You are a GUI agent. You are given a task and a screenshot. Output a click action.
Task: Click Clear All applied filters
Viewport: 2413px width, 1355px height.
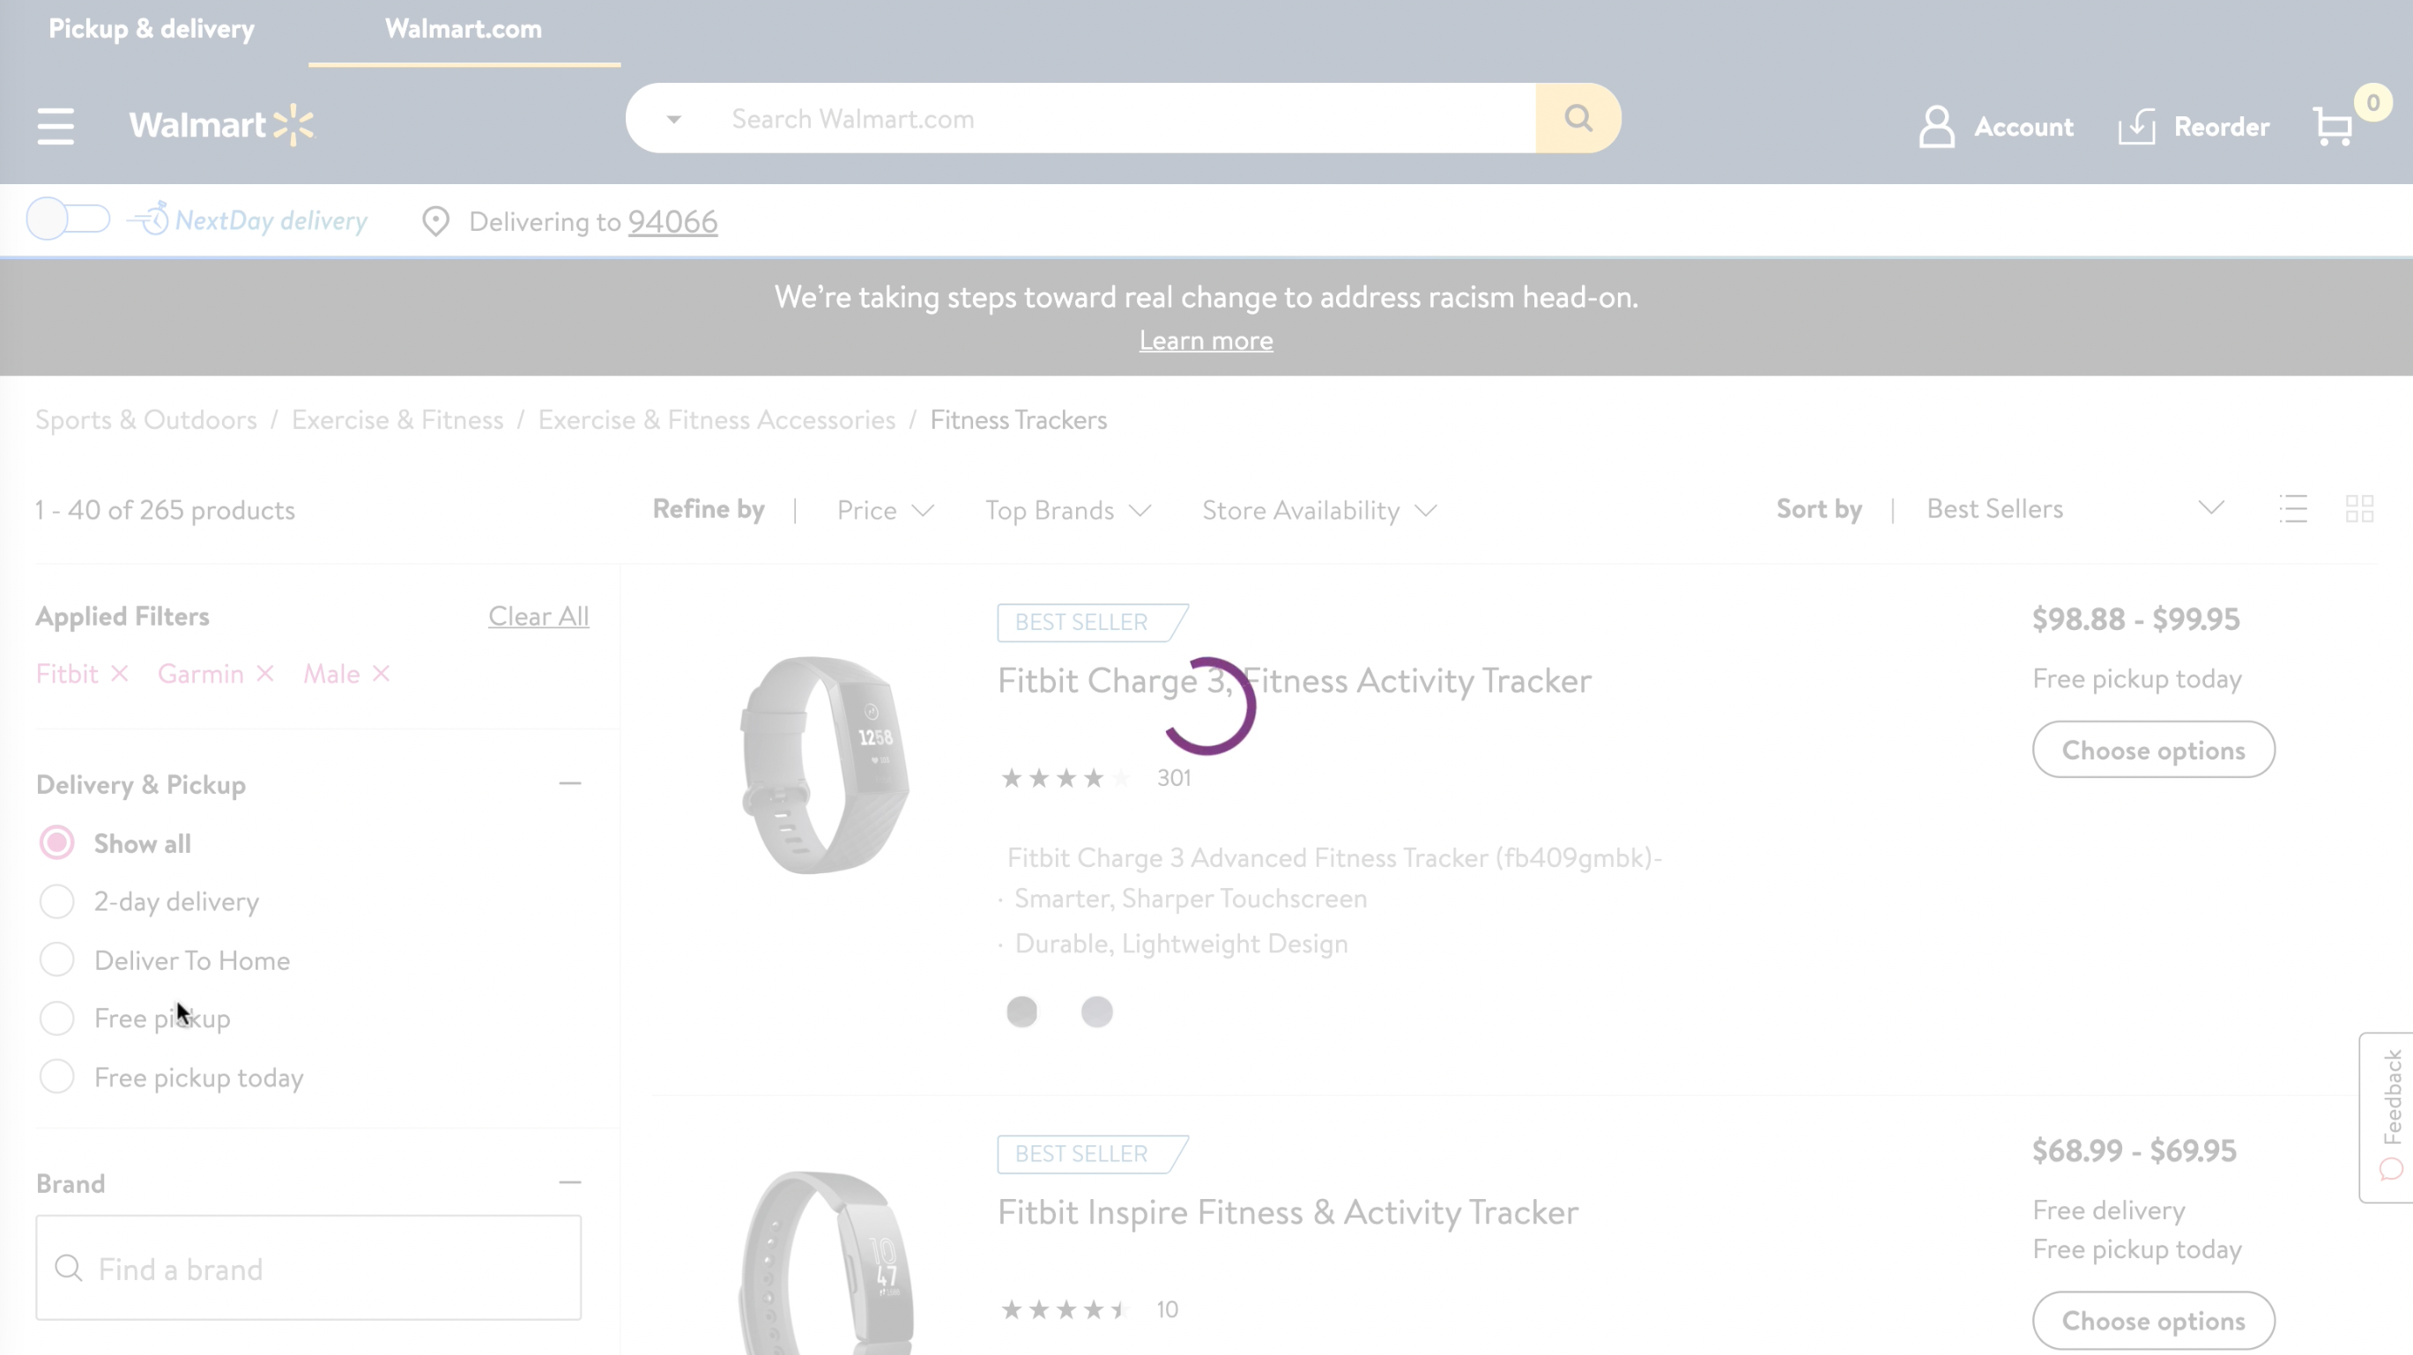point(538,616)
